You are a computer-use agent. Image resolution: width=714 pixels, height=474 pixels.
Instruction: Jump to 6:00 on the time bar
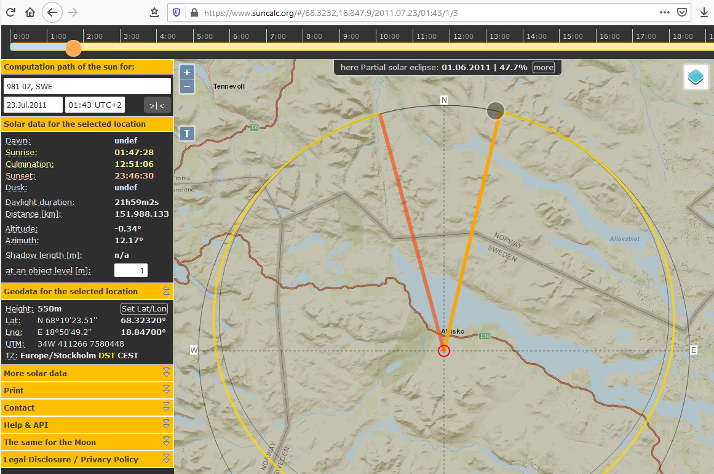click(241, 36)
